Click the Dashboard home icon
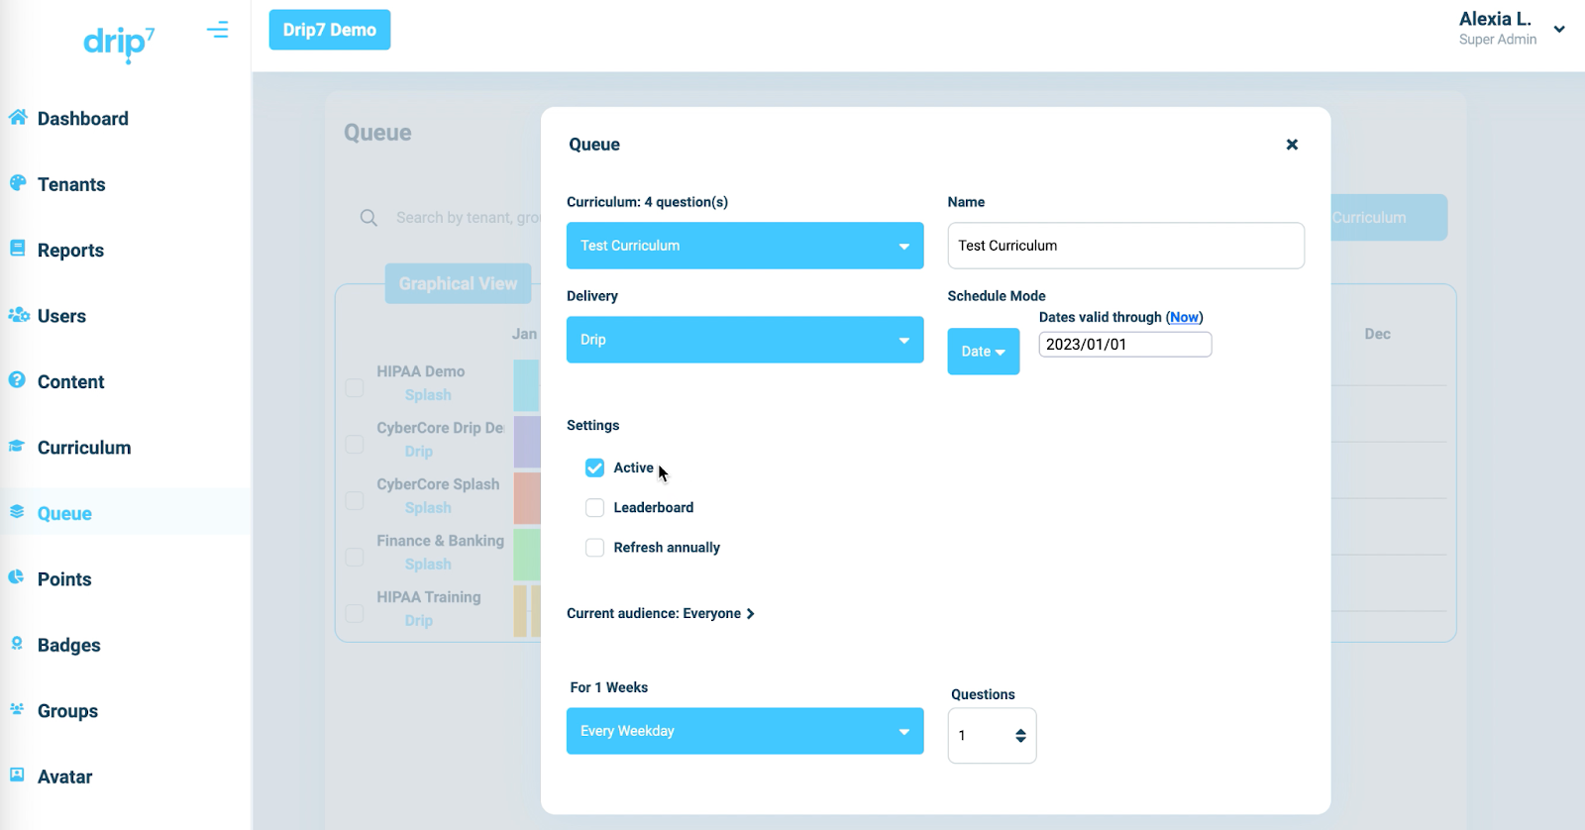This screenshot has width=1585, height=830. tap(18, 118)
